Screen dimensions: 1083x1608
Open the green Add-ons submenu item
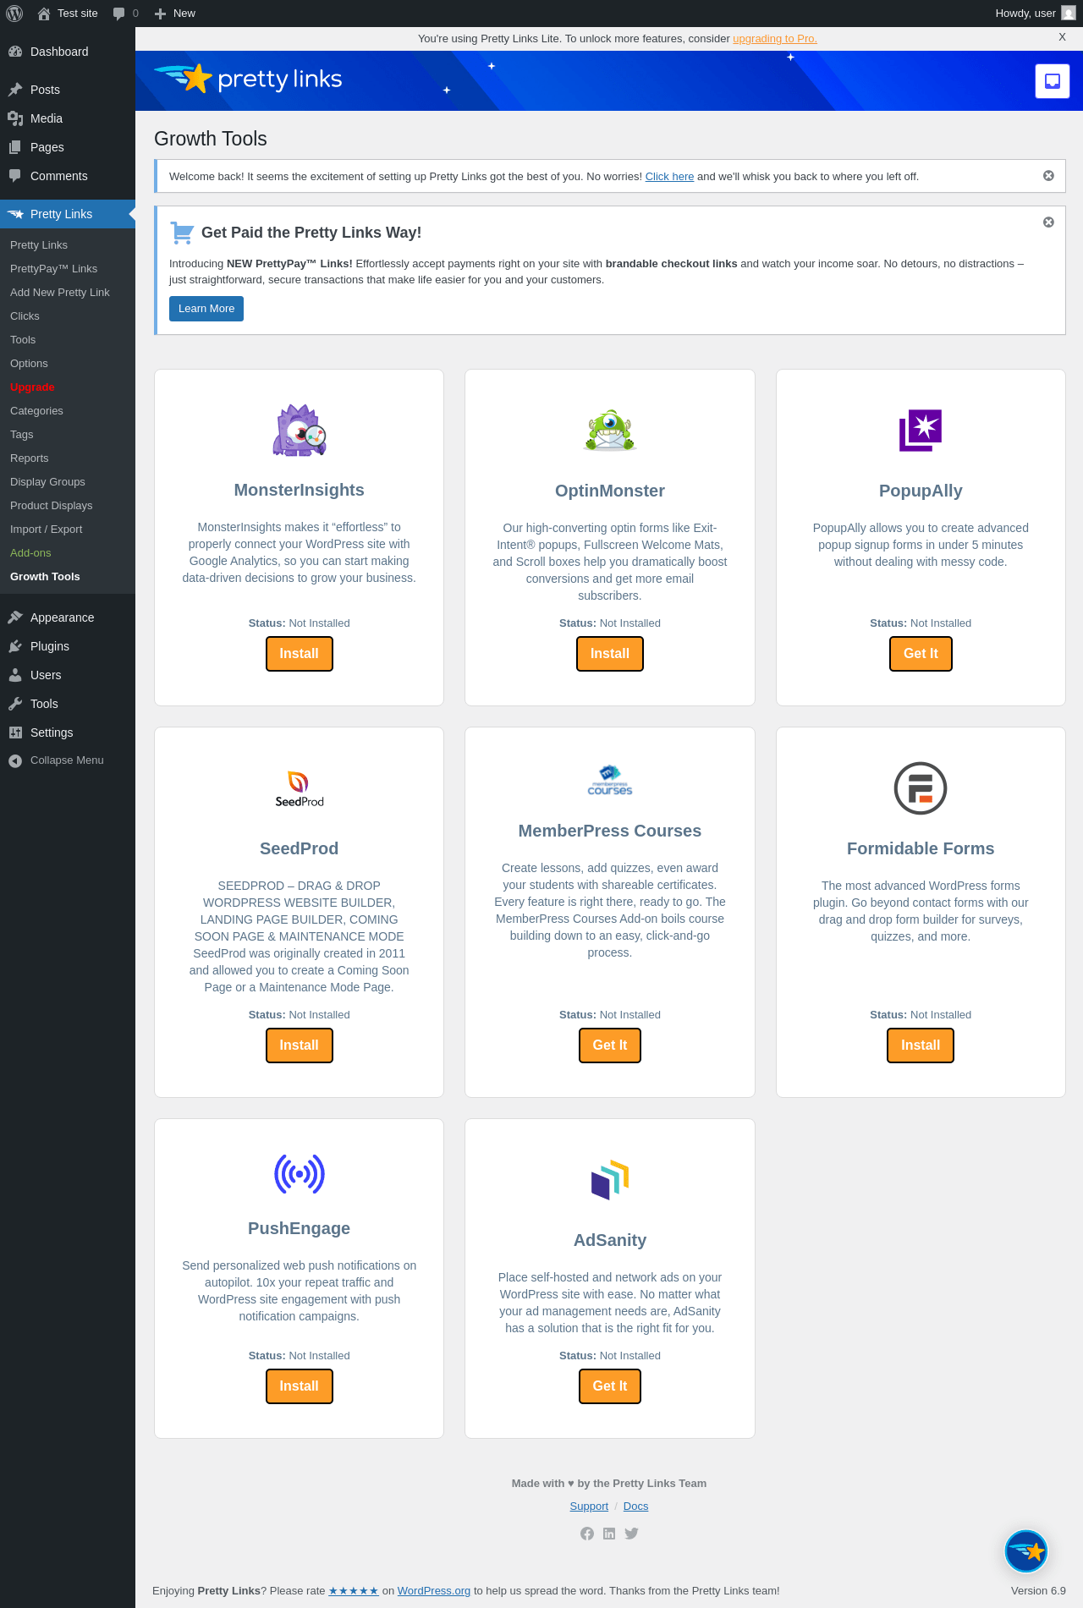pos(68,553)
